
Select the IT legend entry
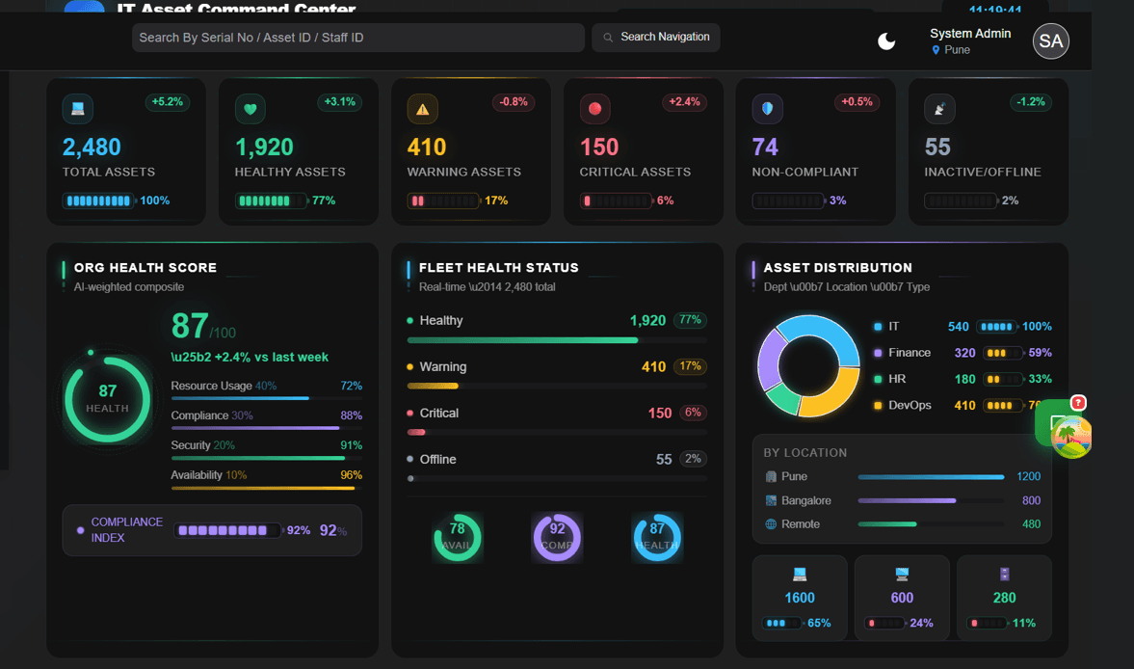(962, 327)
